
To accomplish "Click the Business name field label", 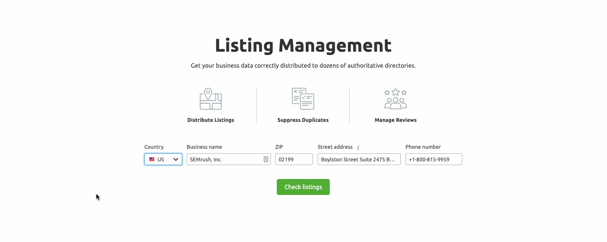I will point(204,147).
